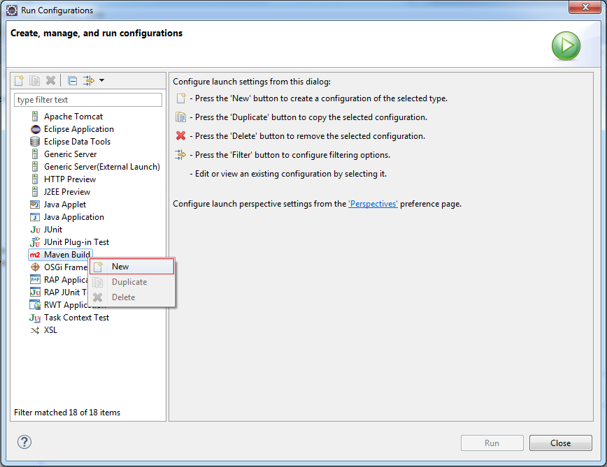This screenshot has width=607, height=467.
Task: Select the XSL configuration type
Action: [x=50, y=330]
